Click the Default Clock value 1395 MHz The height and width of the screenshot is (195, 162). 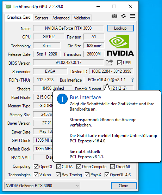(43, 149)
